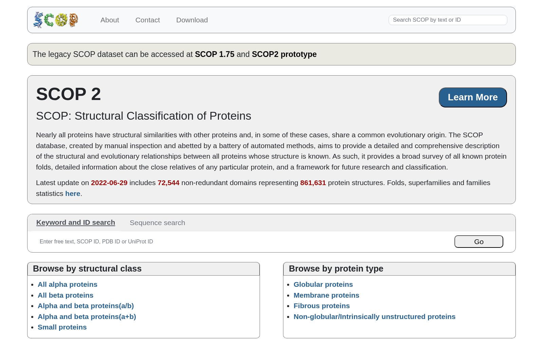Image resolution: width=543 pixels, height=339 pixels.
Task: Click the Go search button
Action: [x=479, y=242]
